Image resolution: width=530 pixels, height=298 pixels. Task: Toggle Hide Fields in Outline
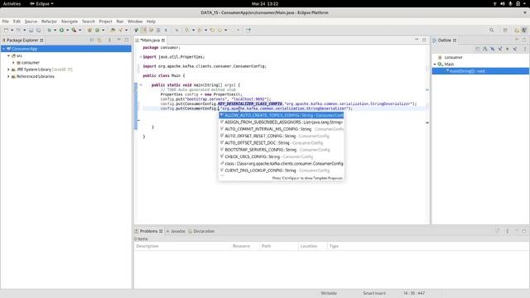pos(493,49)
